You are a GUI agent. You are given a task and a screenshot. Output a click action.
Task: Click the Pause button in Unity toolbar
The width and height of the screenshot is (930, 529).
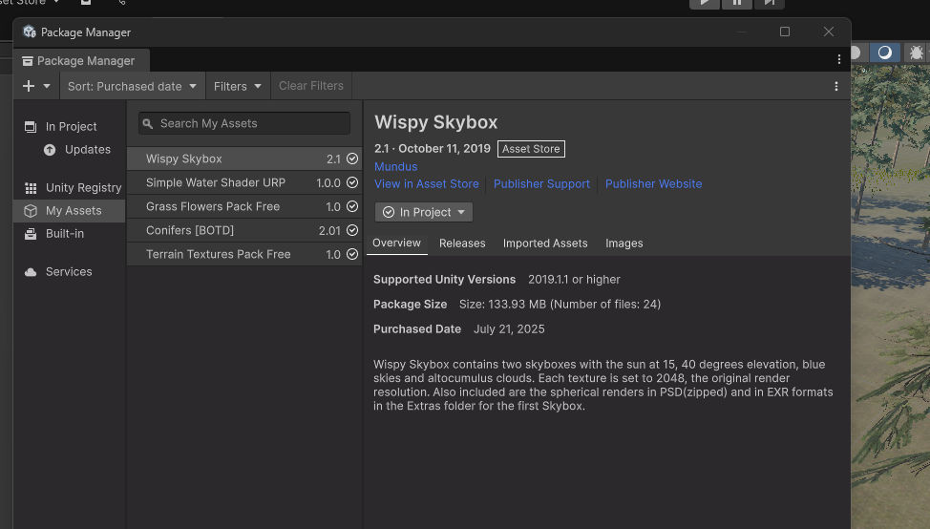coord(736,3)
